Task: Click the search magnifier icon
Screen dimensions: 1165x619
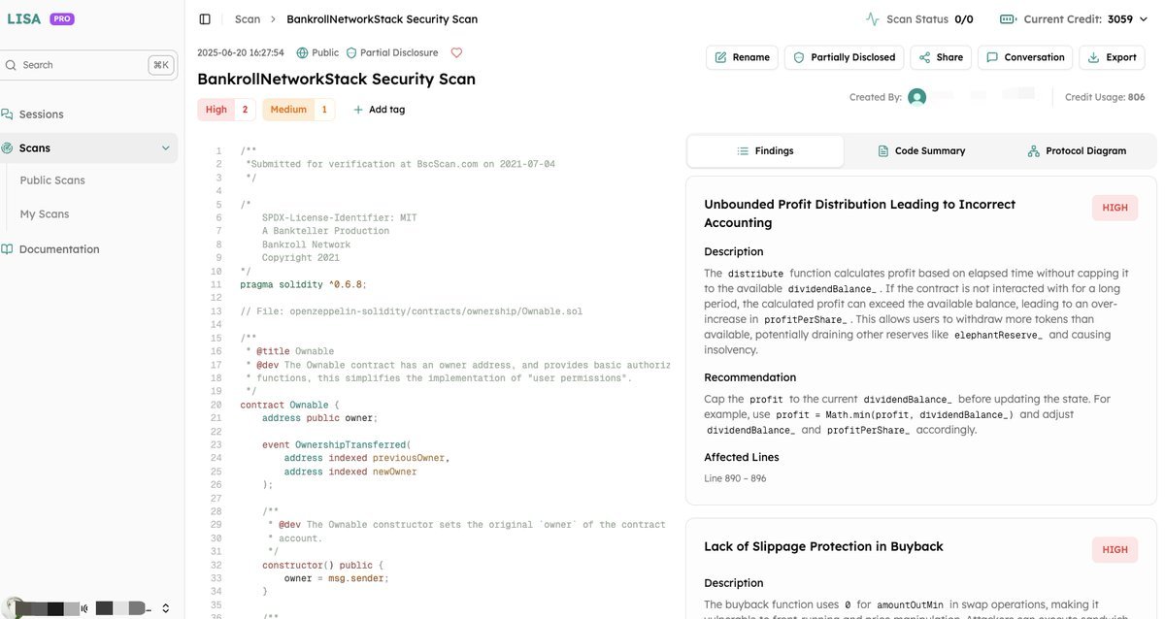Action: [11, 65]
